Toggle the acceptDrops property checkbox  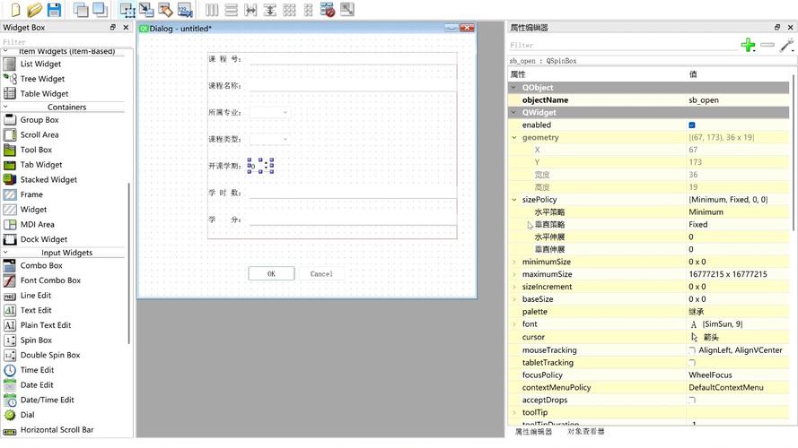[692, 401]
